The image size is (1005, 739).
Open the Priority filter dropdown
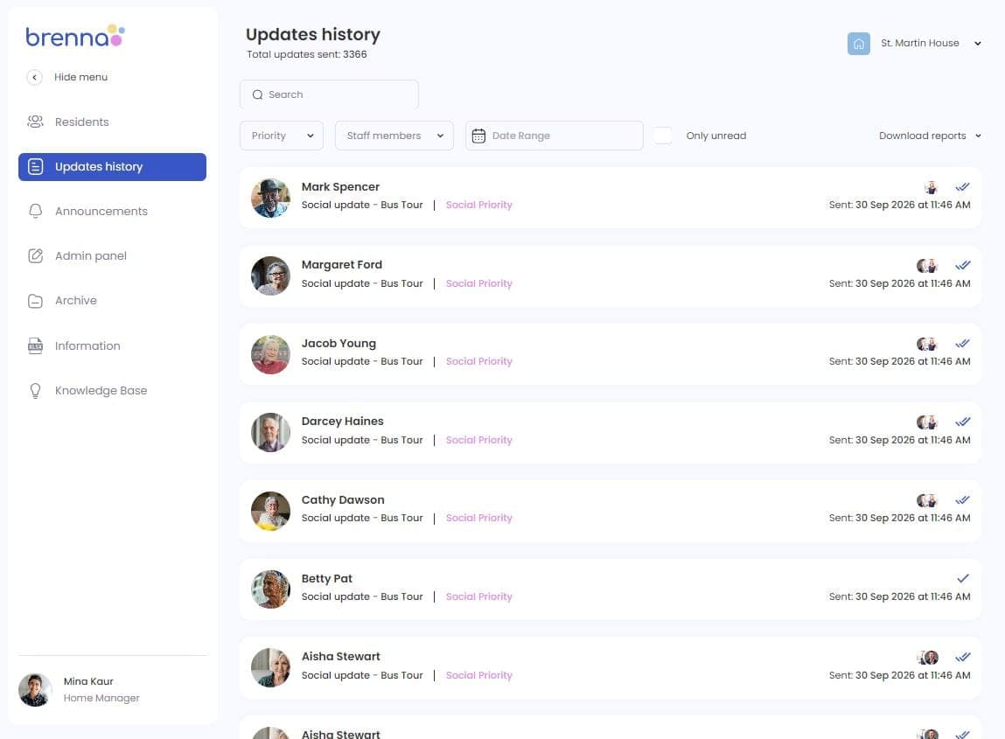tap(282, 136)
